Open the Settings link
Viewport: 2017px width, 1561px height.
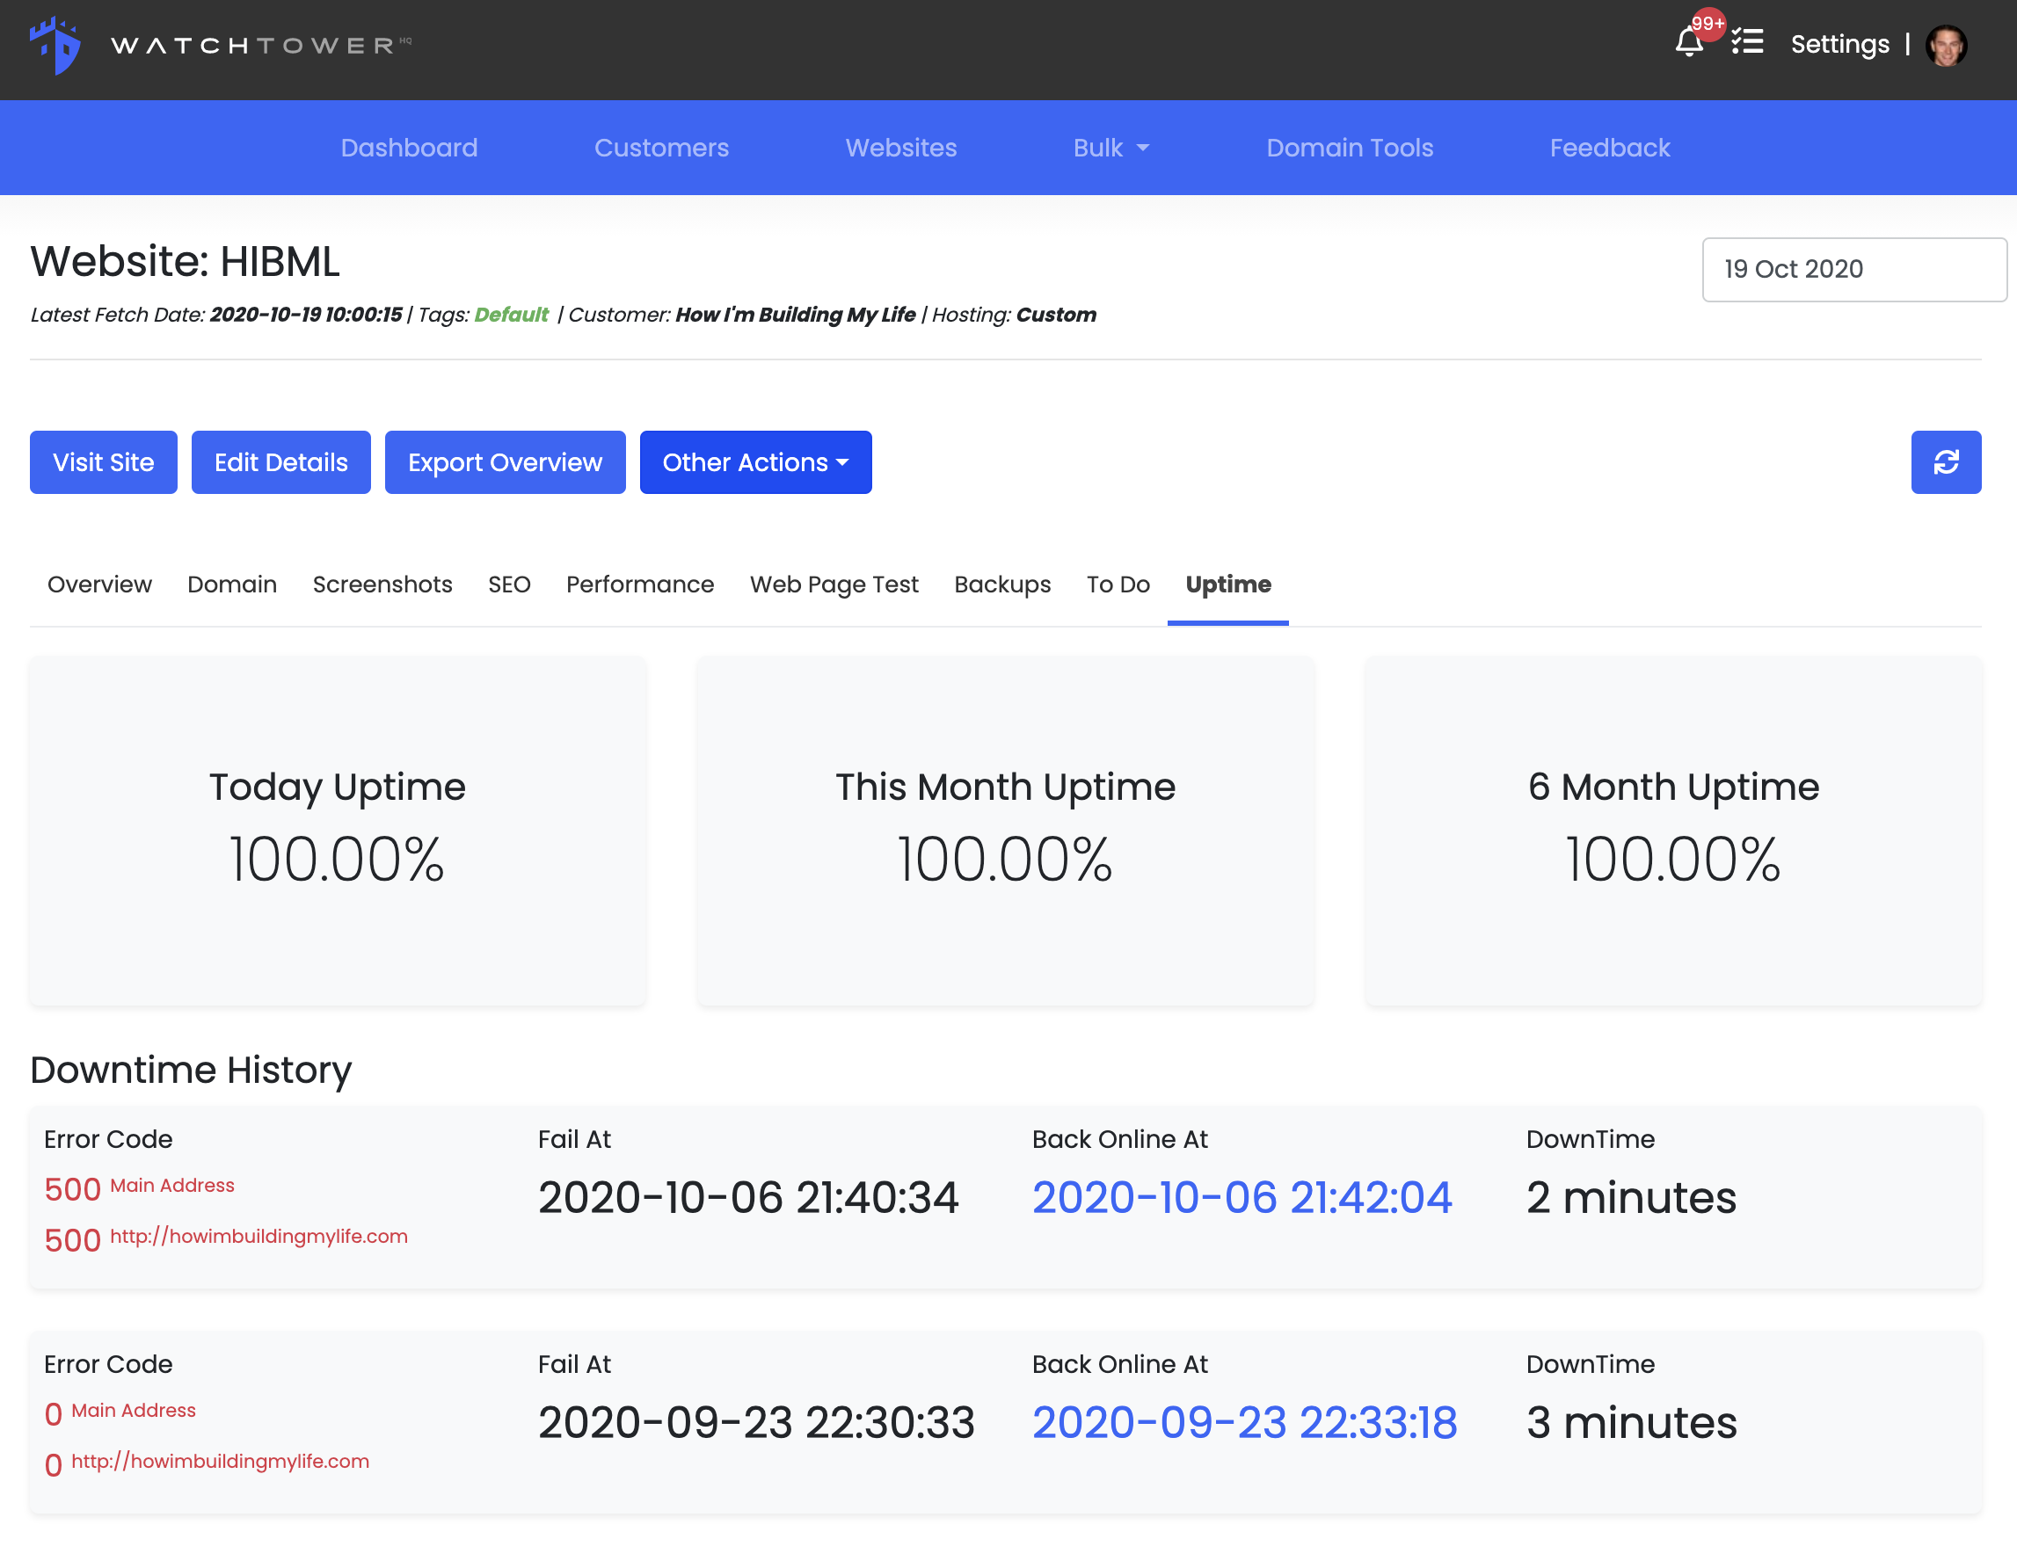point(1839,44)
